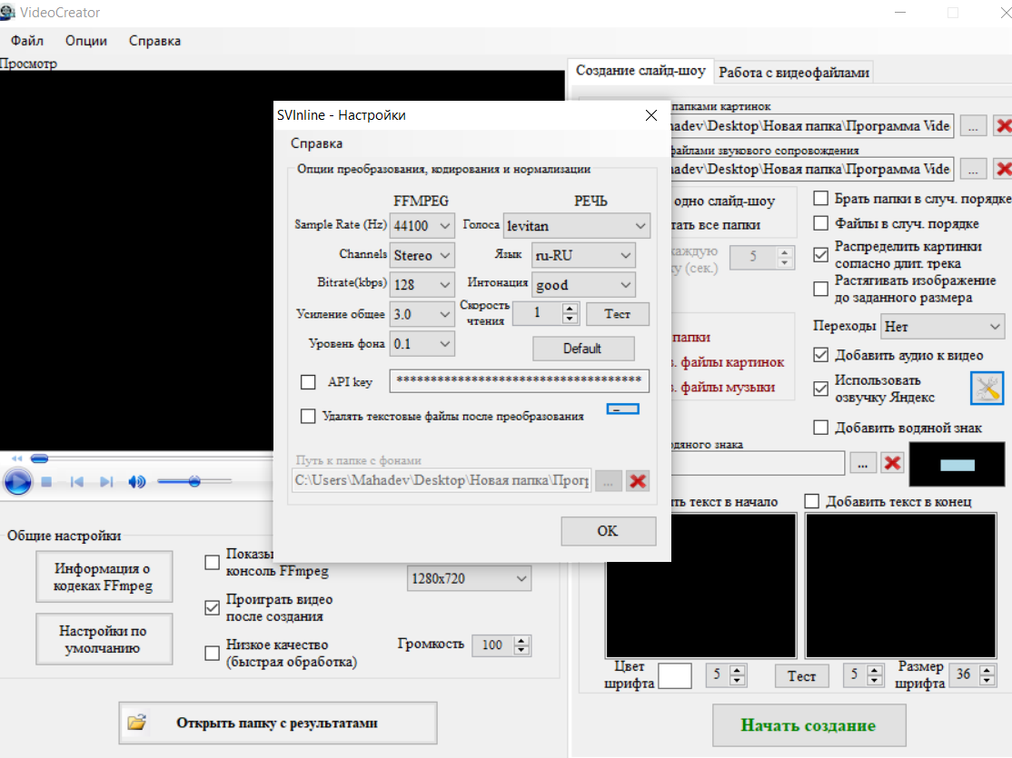Open the Опции menu
1012x758 pixels.
tap(86, 40)
